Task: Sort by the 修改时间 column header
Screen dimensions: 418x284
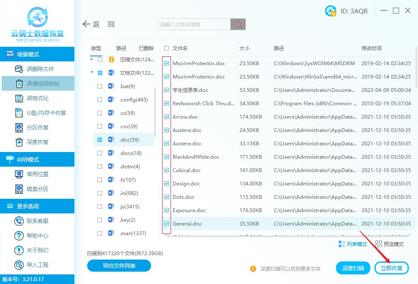Action: click(372, 48)
